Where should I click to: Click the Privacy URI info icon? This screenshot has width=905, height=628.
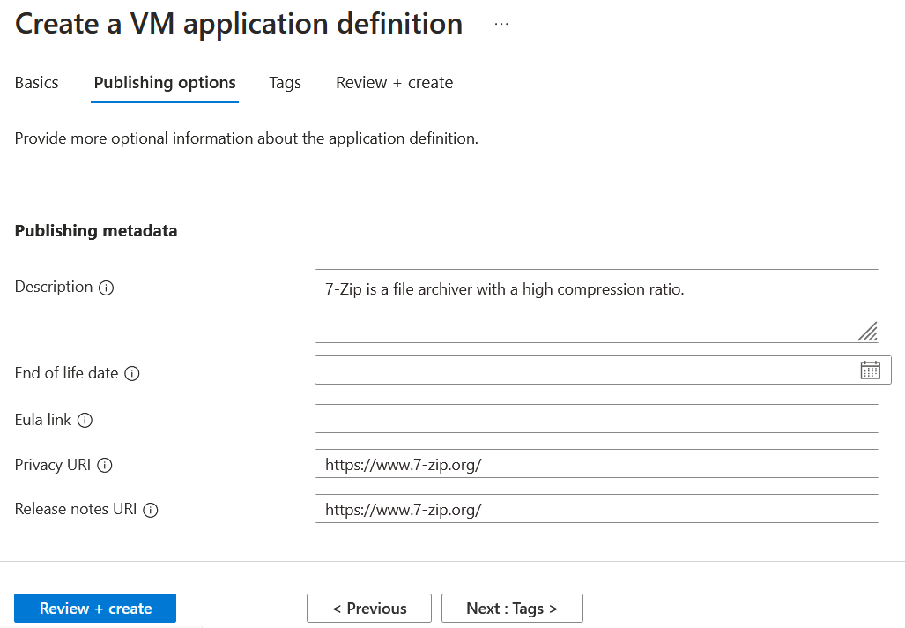[106, 466]
